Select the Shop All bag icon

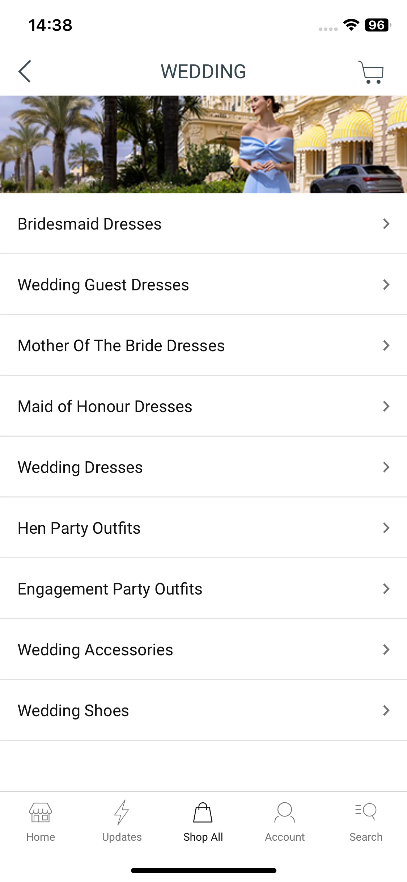(203, 812)
